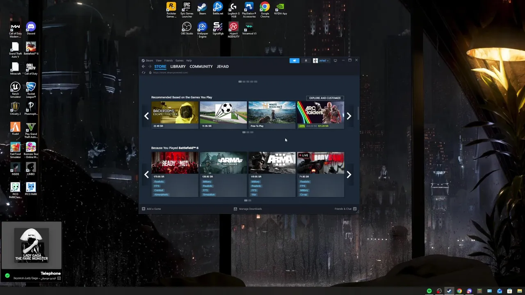Open the Help menu
This screenshot has height=295, width=525.
tap(189, 61)
